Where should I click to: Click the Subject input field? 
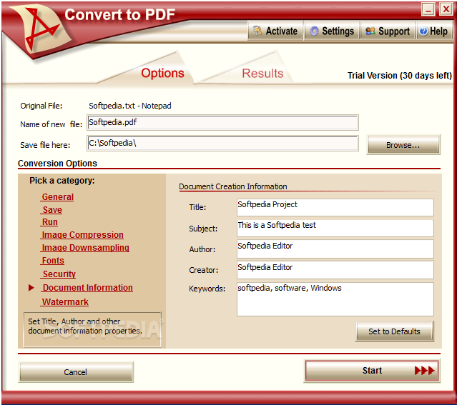click(x=335, y=228)
